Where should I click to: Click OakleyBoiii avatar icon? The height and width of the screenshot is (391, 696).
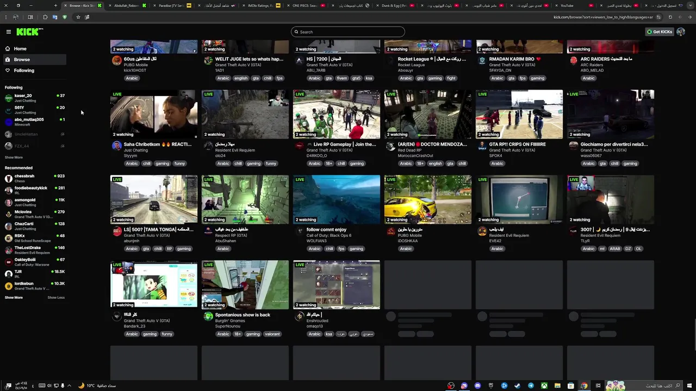click(8, 262)
